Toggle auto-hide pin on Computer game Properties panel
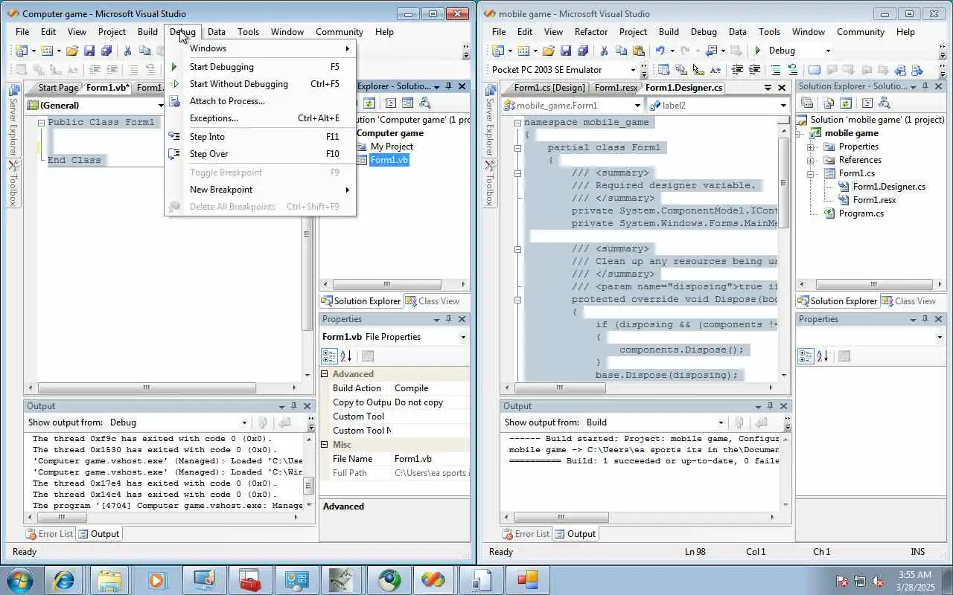953x595 pixels. [448, 319]
